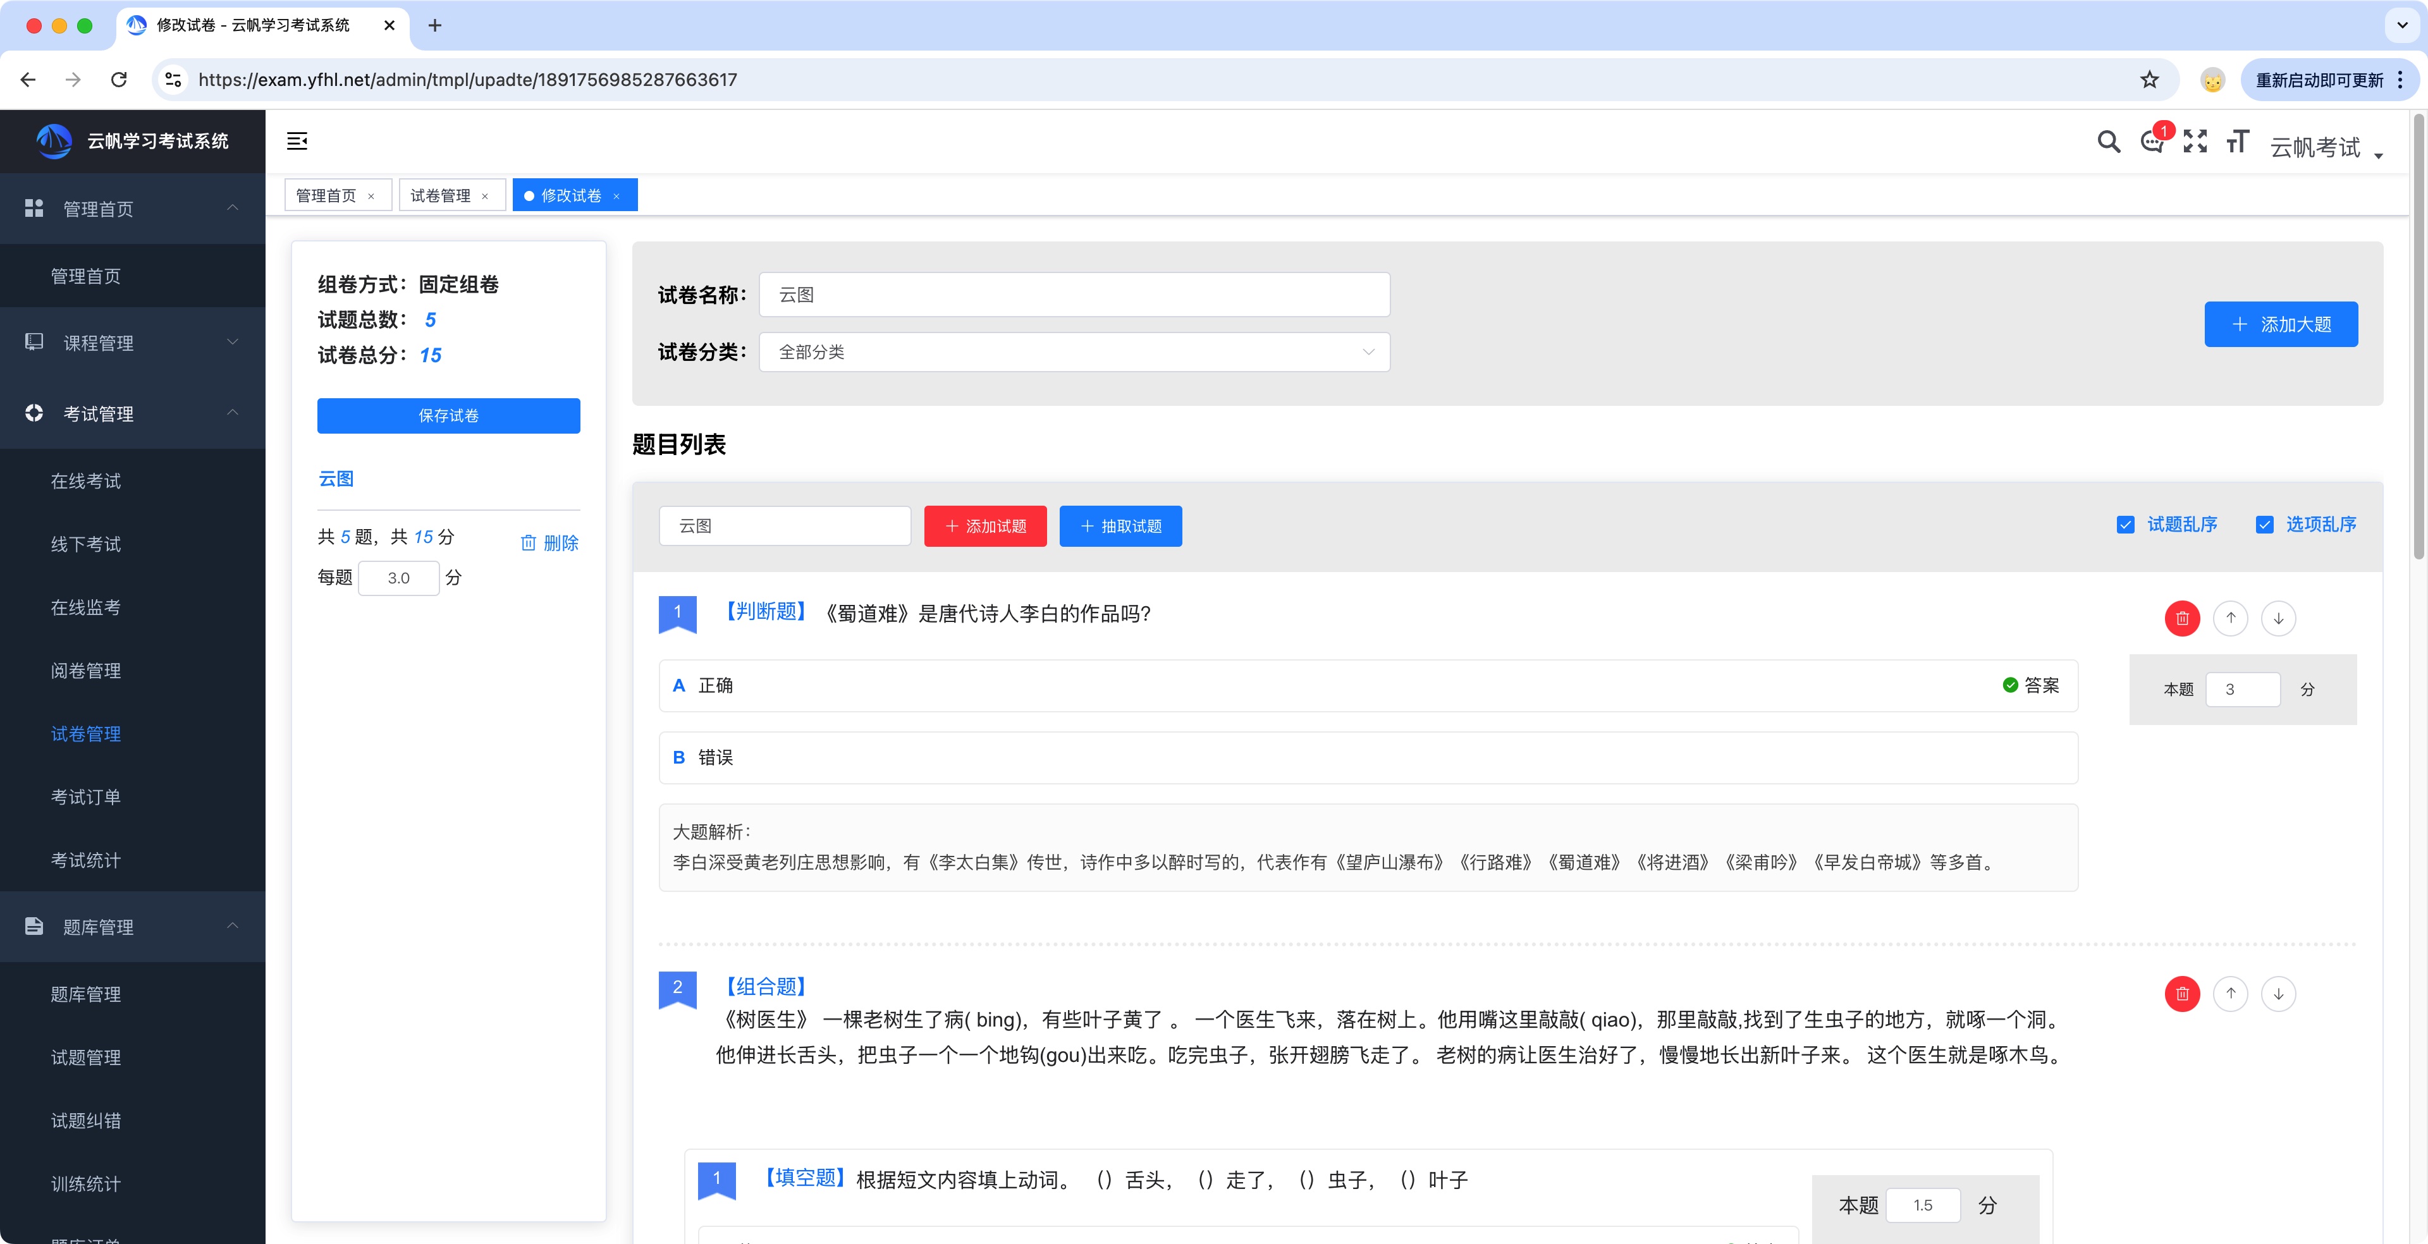
Task: Click the 添加大题 button
Action: (x=2281, y=324)
